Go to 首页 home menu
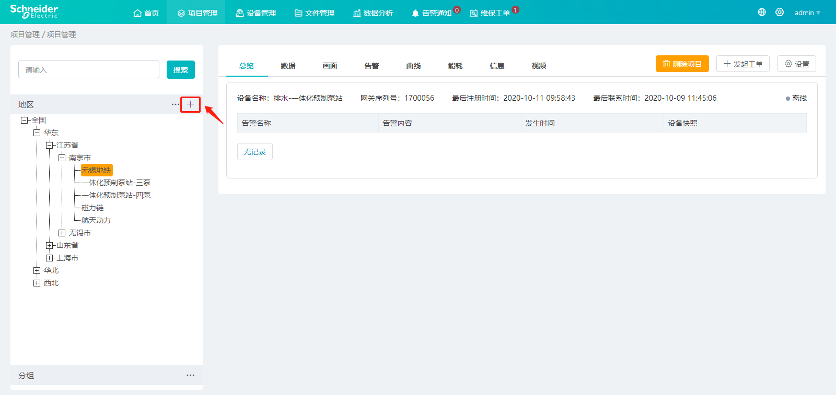The height and width of the screenshot is (395, 836). pyautogui.click(x=146, y=13)
